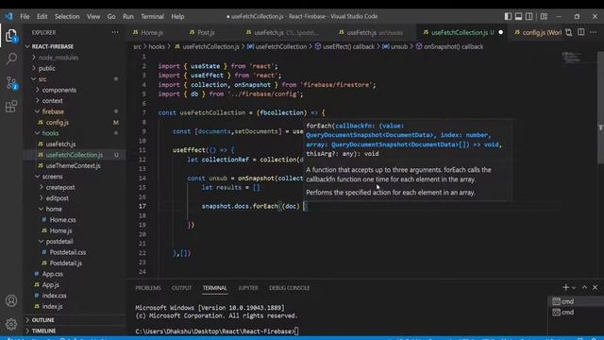Maximize the terminal panel with caret

coord(584,287)
